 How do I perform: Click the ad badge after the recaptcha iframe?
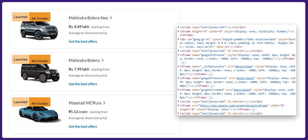tap(254, 110)
